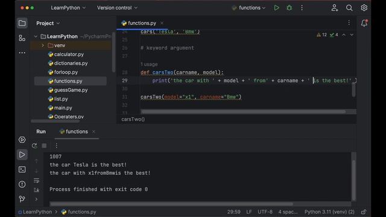Open IDE settings gear icon
The height and width of the screenshot is (217, 386).
(364, 8)
